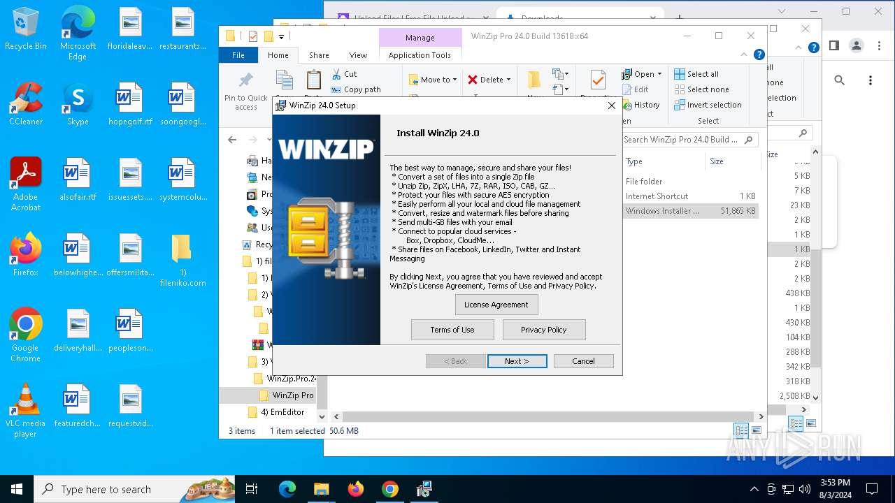895x503 pixels.
Task: Switch to the View ribbon tab
Action: (358, 55)
